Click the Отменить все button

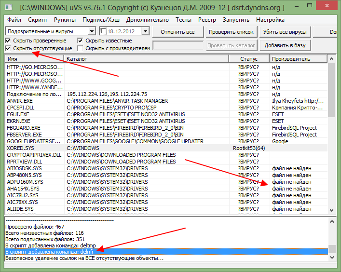(177, 32)
